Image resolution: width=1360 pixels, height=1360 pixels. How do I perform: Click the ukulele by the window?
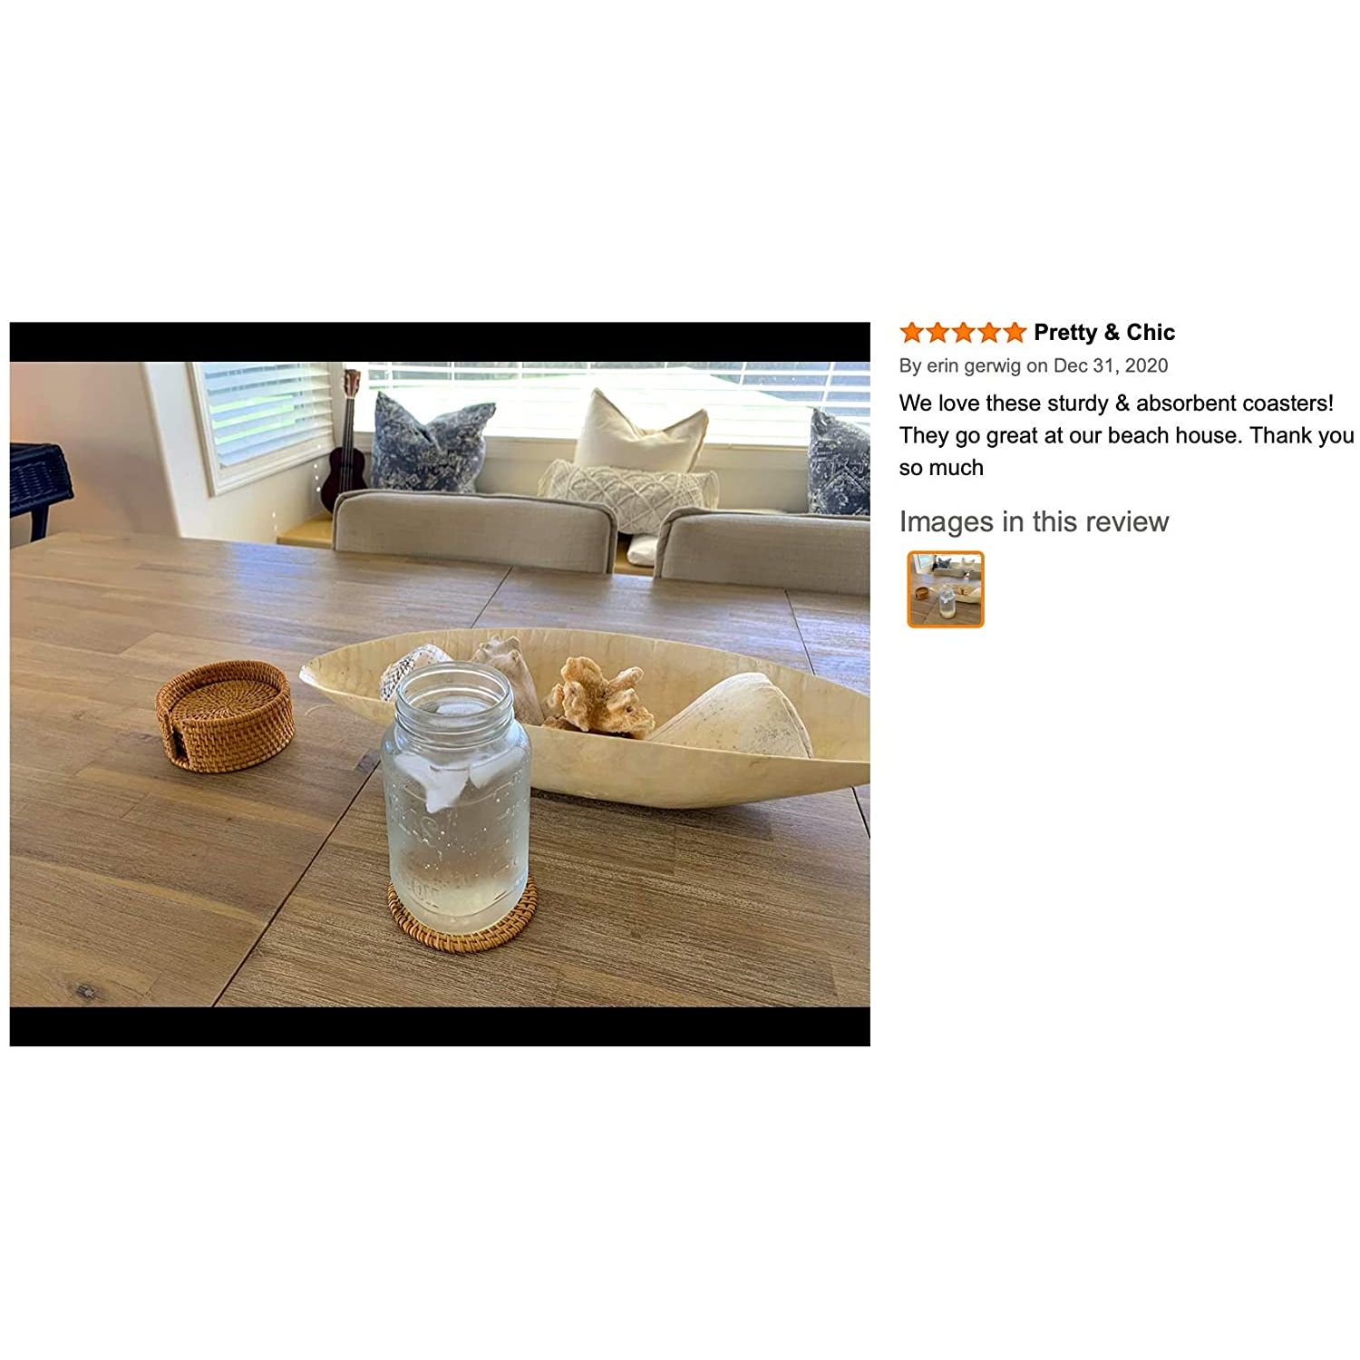point(345,444)
